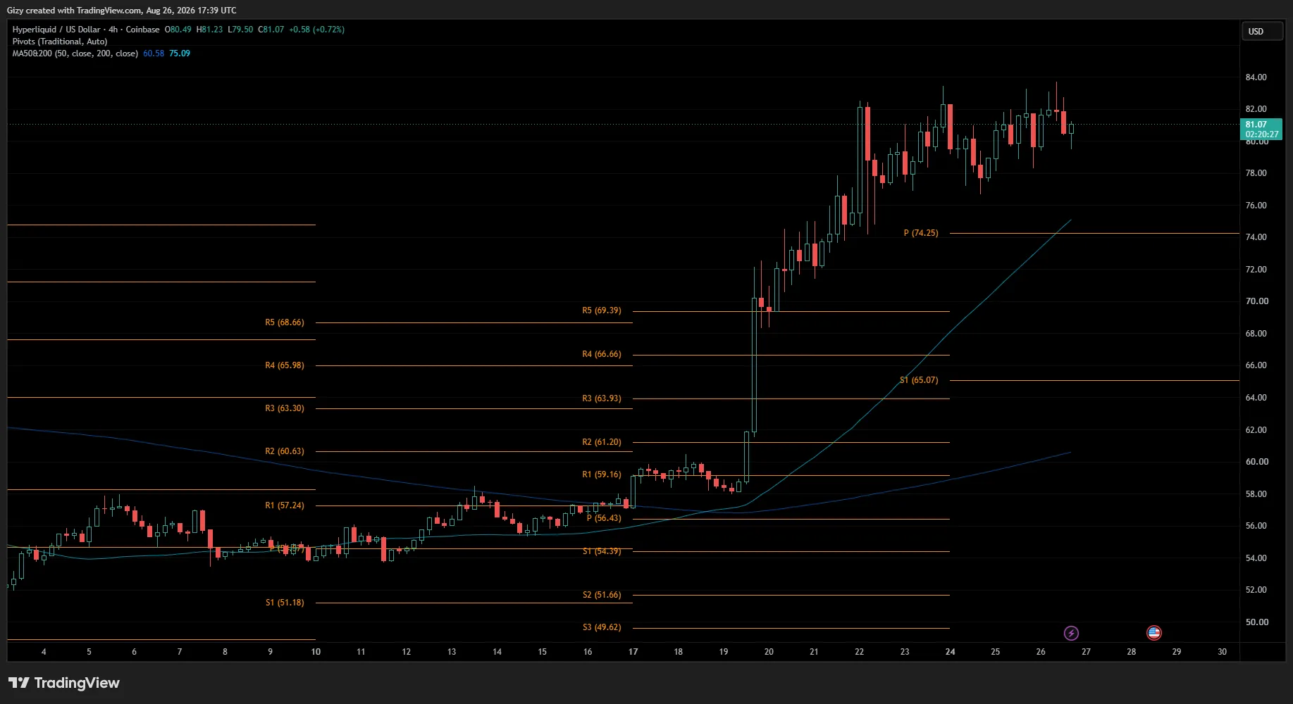The width and height of the screenshot is (1293, 704).
Task: Click the US flag economic event icon
Action: 1153,633
